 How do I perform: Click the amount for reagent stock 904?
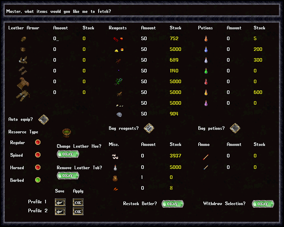[x=144, y=114]
